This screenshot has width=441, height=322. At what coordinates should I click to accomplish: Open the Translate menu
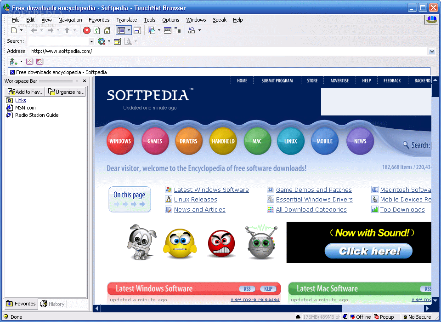click(x=127, y=20)
